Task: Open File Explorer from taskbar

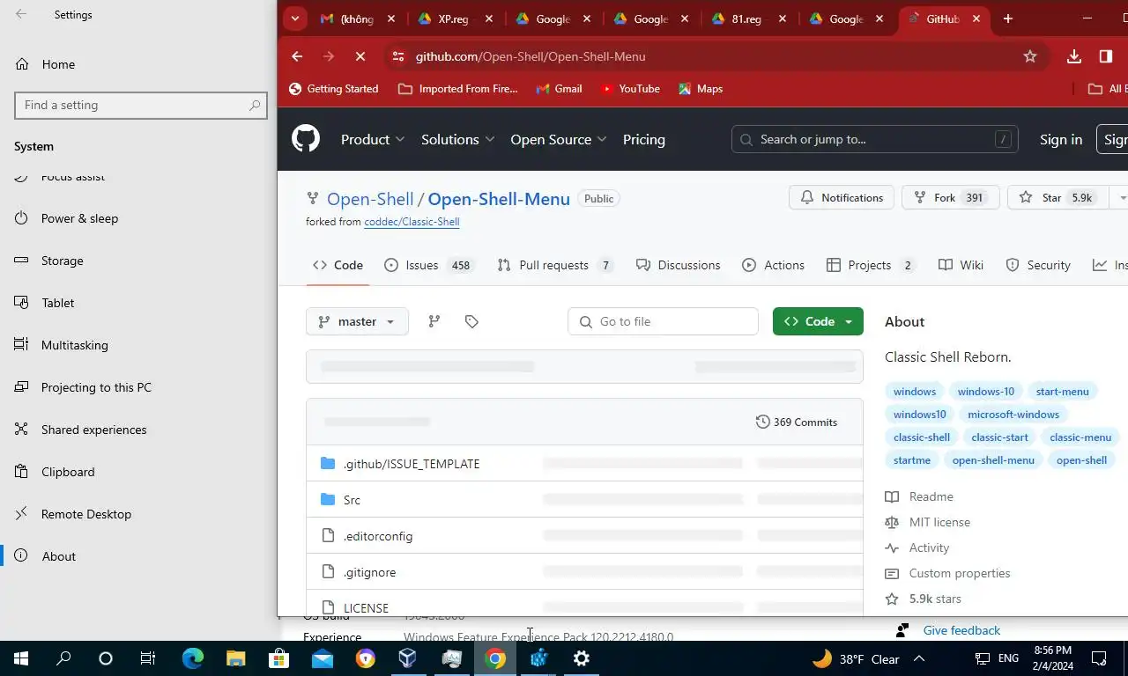Action: [x=235, y=658]
